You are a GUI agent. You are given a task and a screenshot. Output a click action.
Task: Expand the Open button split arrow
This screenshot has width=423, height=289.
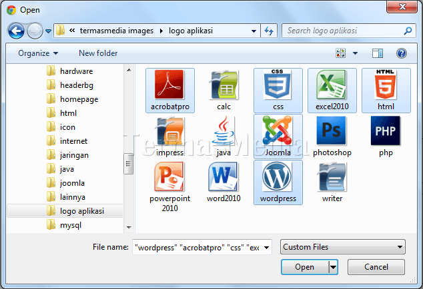click(334, 267)
